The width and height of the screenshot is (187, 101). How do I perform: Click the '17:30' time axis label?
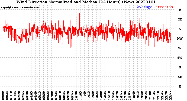click(125, 96)
